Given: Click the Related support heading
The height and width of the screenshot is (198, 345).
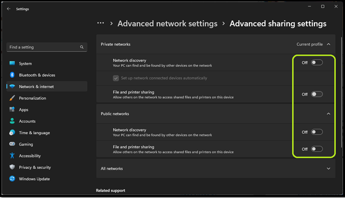Looking at the screenshot, I should (x=111, y=190).
